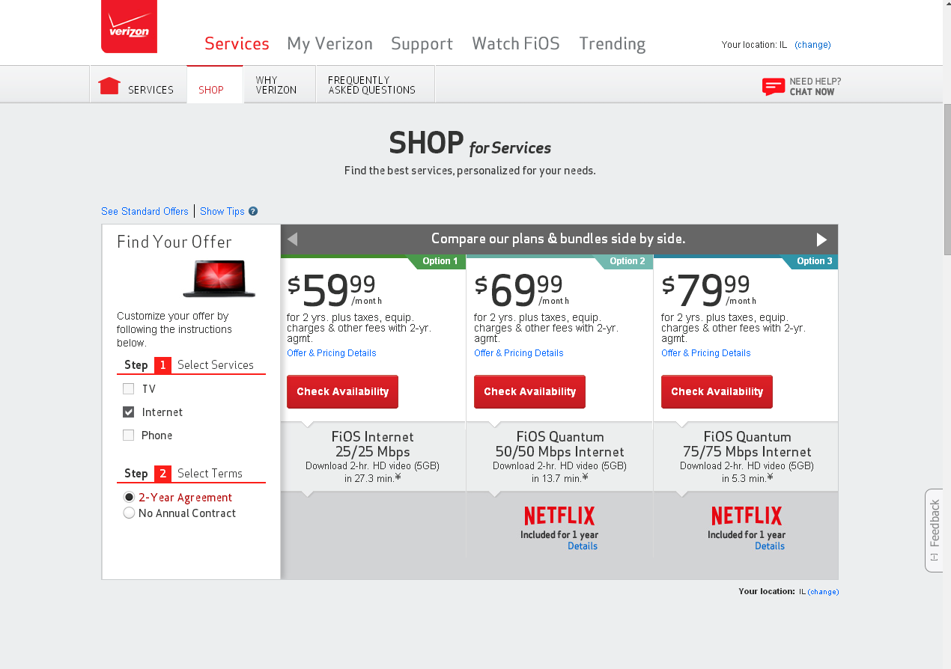Image resolution: width=951 pixels, height=669 pixels.
Task: Click the 'Compare our plans & bundles' banner text
Action: 558,239
